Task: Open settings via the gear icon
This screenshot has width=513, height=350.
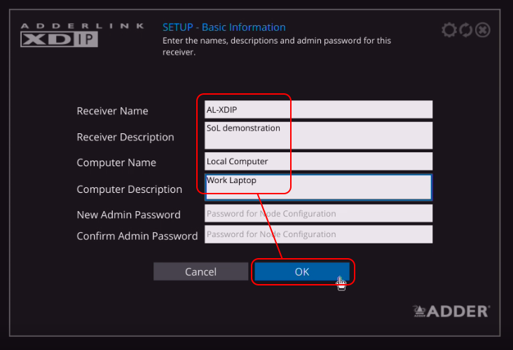Action: [x=449, y=30]
